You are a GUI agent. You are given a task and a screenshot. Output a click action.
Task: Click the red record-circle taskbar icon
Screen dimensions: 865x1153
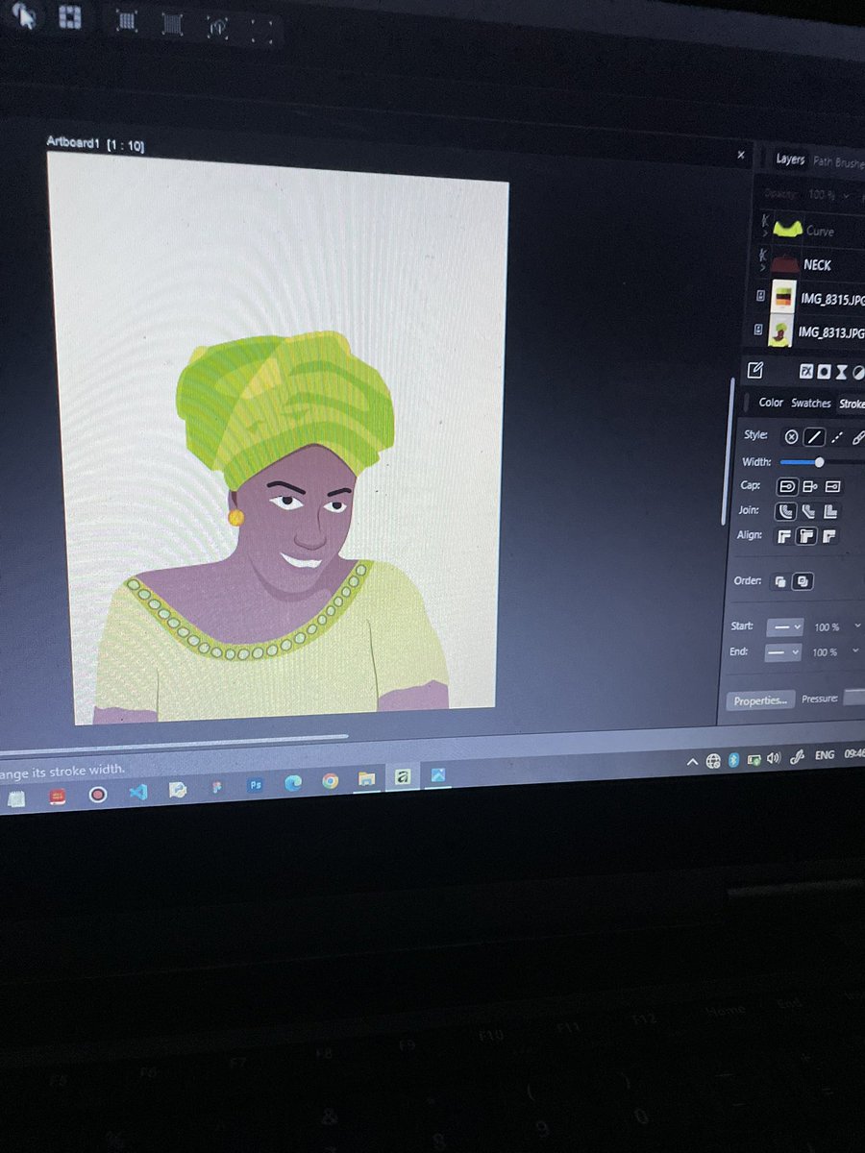[x=98, y=794]
